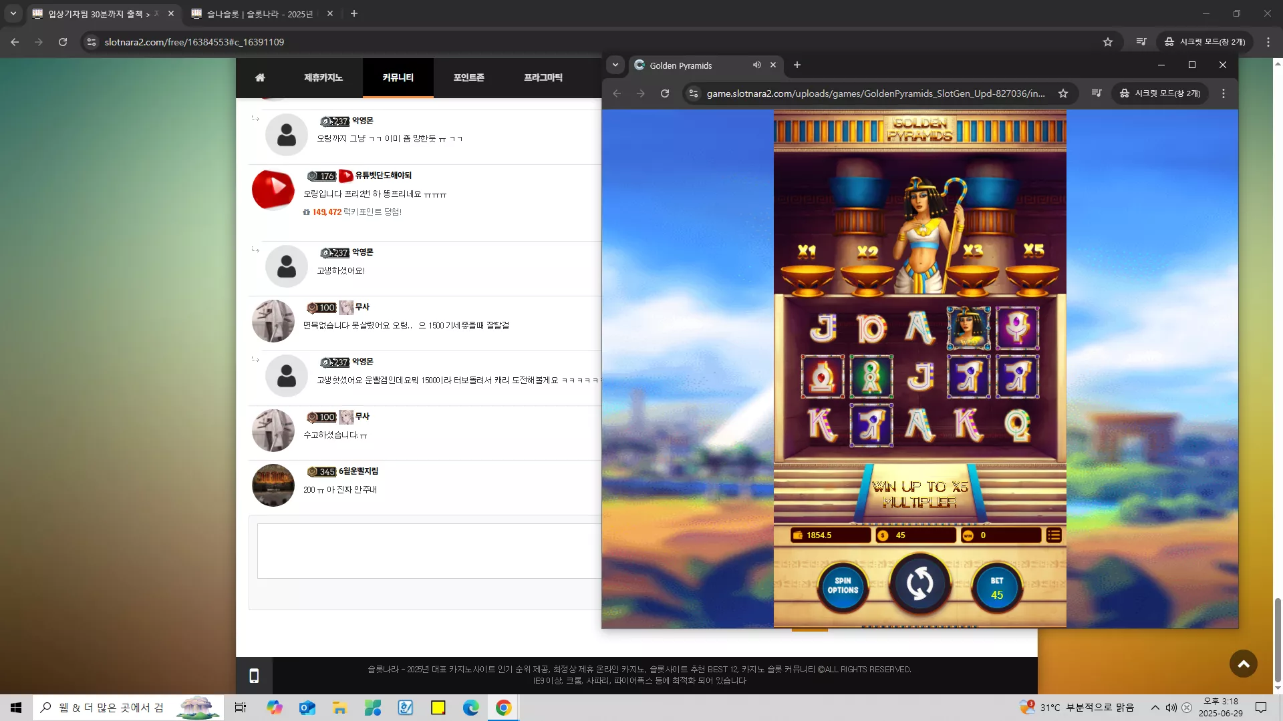This screenshot has width=1283, height=721.
Task: Open Golden Pyramids window's three-dot menu
Action: [x=1224, y=93]
